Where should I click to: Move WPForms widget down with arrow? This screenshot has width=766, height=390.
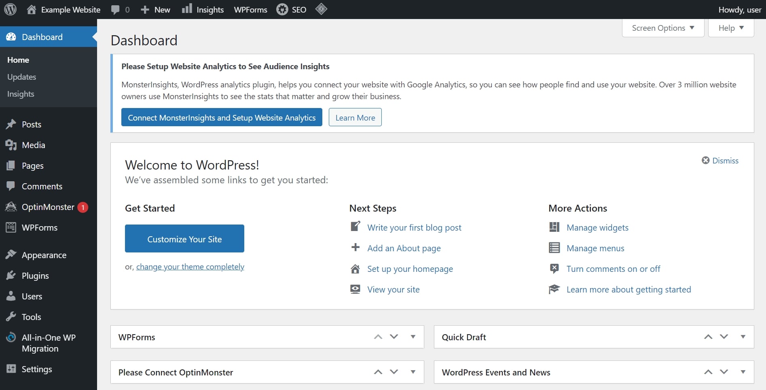coord(394,337)
